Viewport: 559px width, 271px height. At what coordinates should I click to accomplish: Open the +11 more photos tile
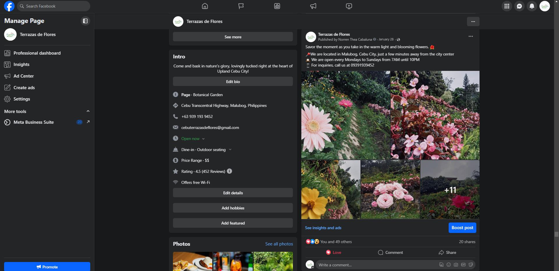click(x=450, y=189)
